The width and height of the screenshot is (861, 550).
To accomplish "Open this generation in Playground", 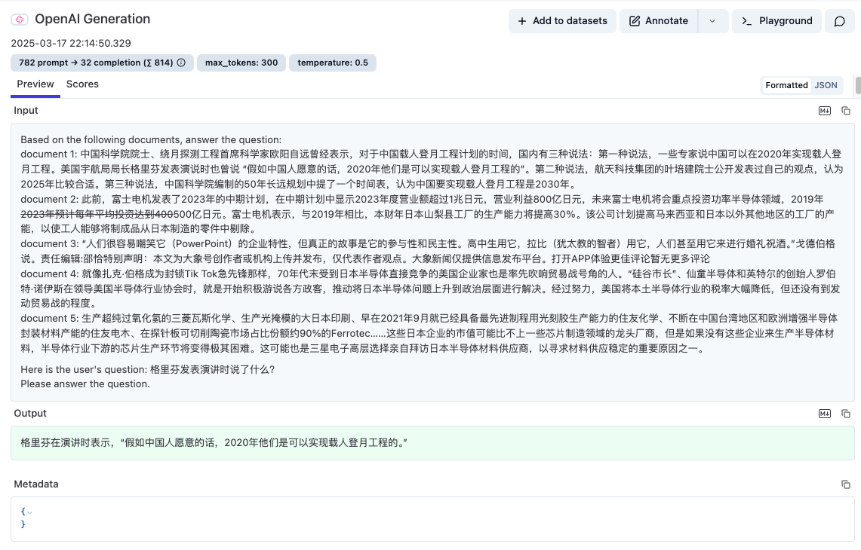I will coord(777,21).
